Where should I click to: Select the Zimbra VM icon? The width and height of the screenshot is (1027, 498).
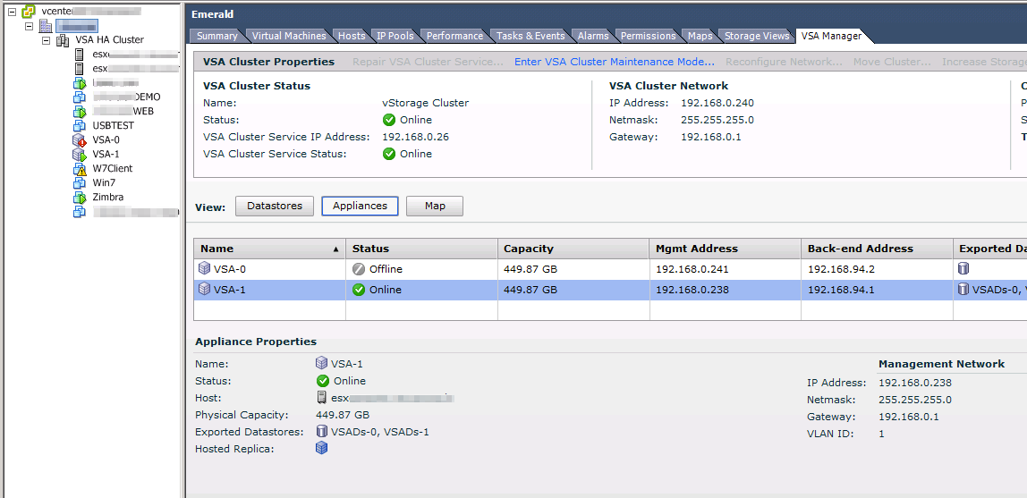pos(80,197)
